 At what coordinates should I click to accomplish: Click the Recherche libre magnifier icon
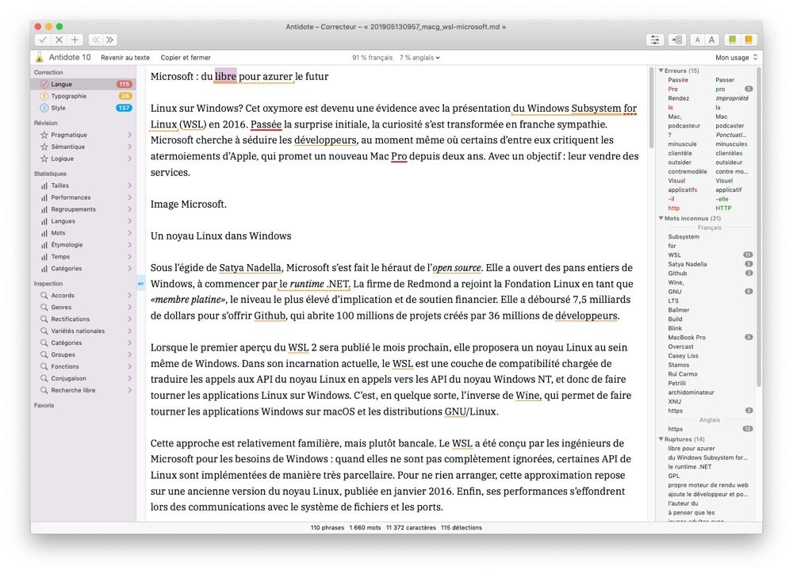click(x=44, y=390)
